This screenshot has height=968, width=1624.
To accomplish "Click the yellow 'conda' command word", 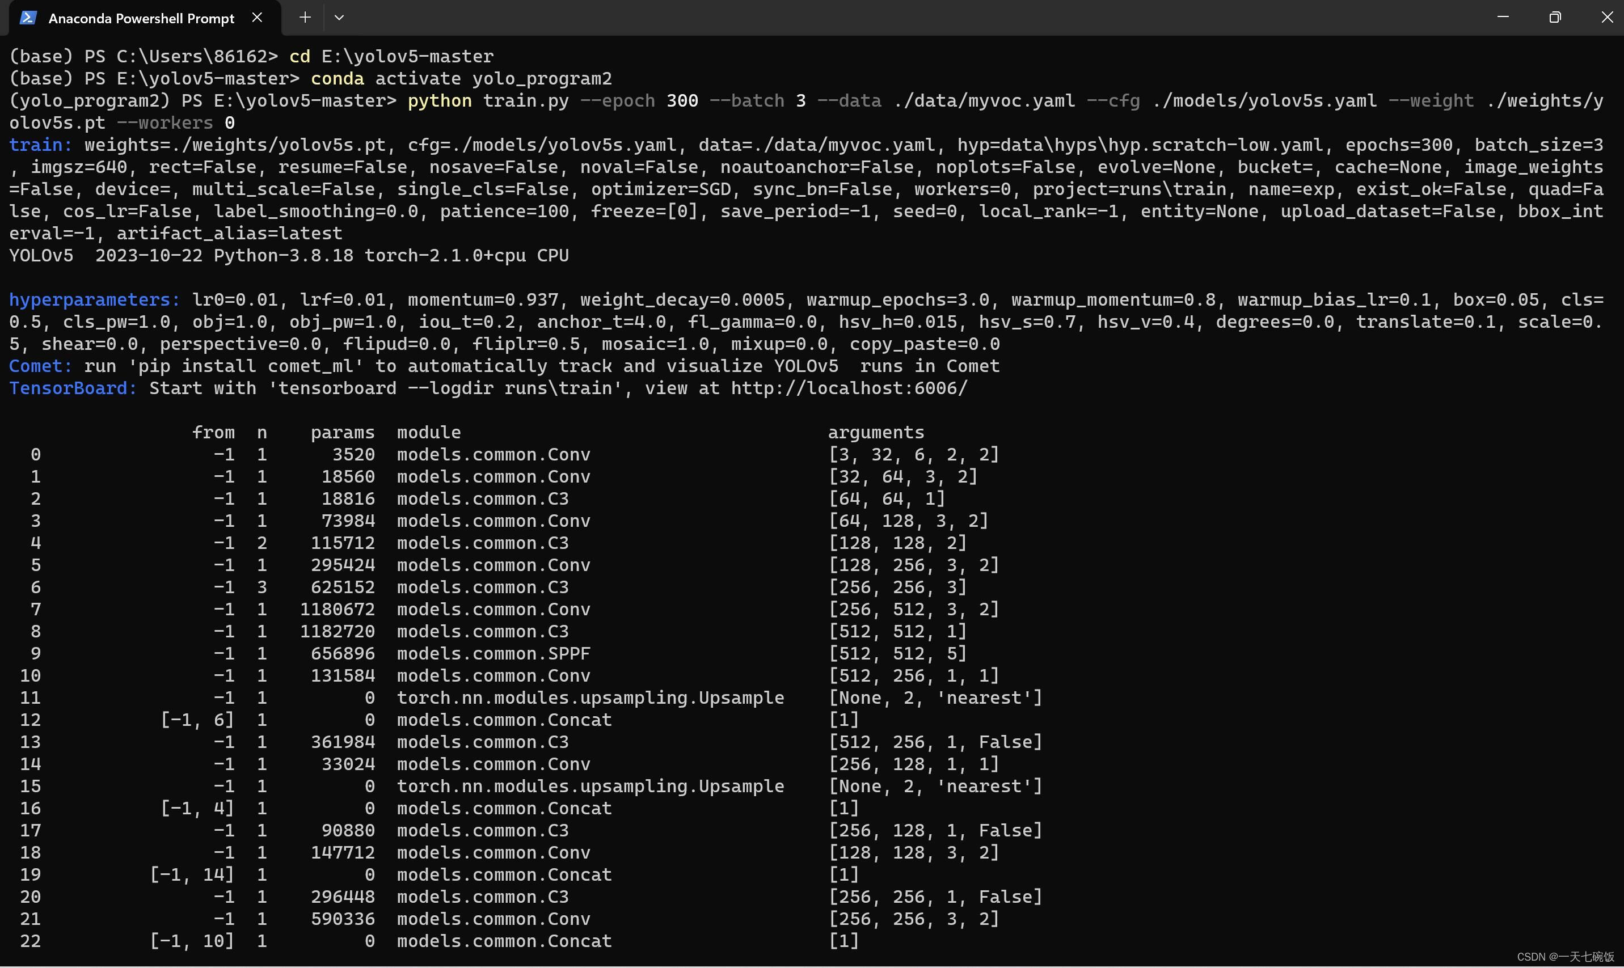I will click(337, 78).
